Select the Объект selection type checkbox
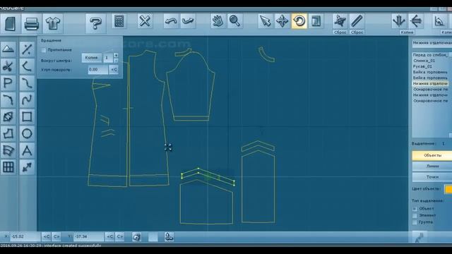The image size is (452, 254). [x=415, y=209]
